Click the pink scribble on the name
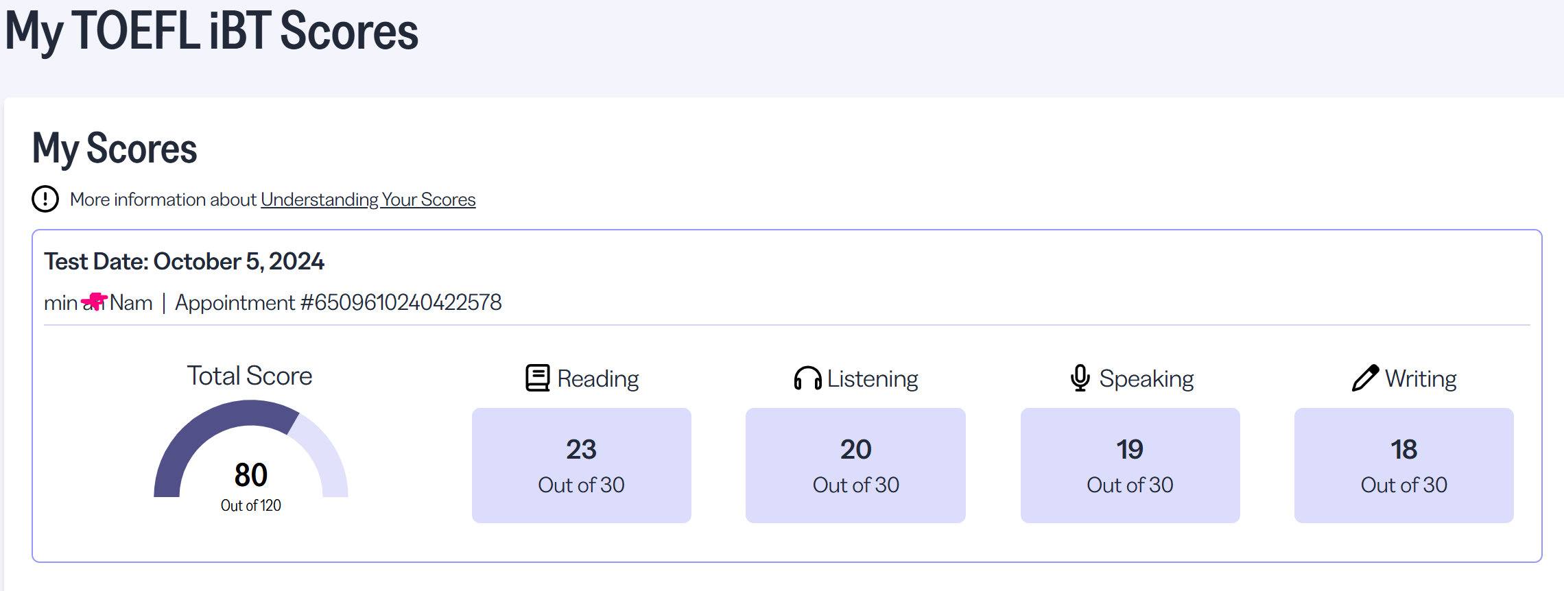This screenshot has width=1564, height=591. click(x=94, y=302)
